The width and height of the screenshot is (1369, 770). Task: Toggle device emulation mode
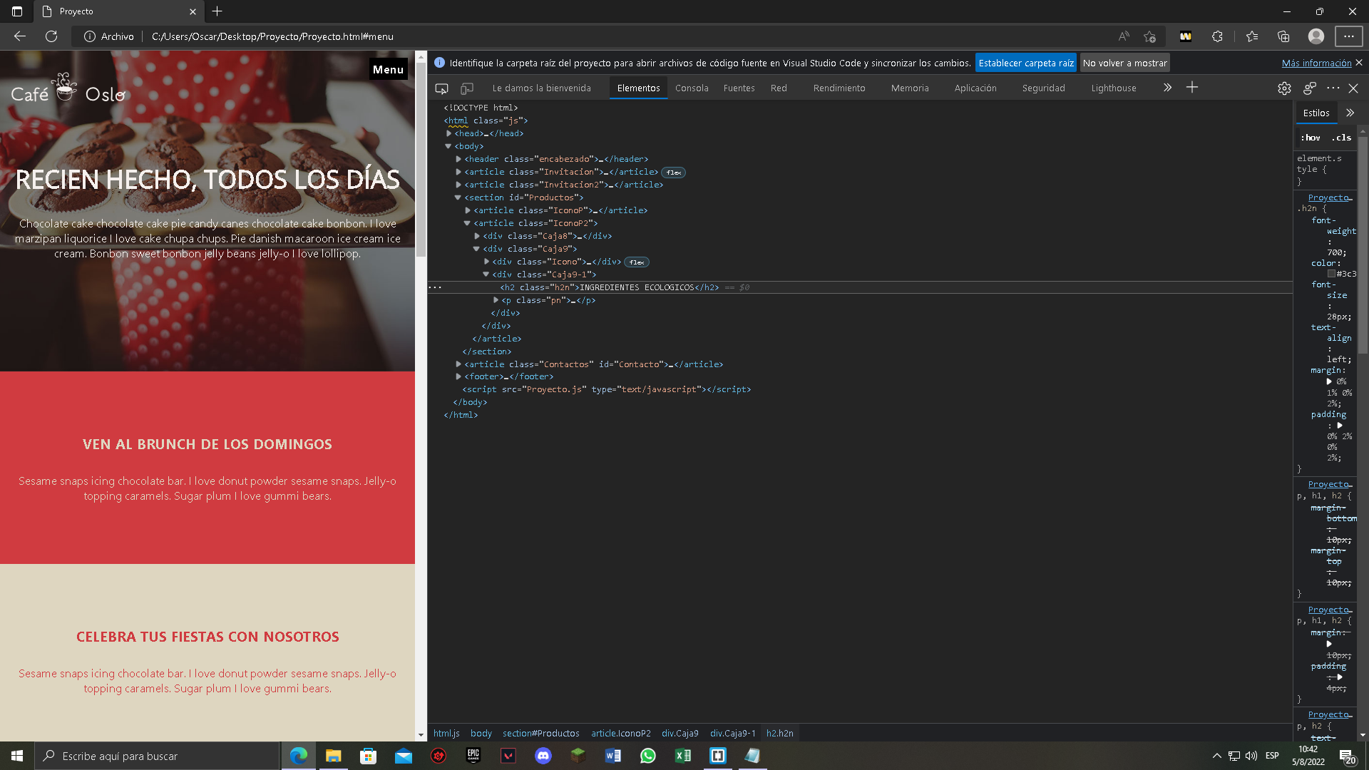[x=467, y=88]
